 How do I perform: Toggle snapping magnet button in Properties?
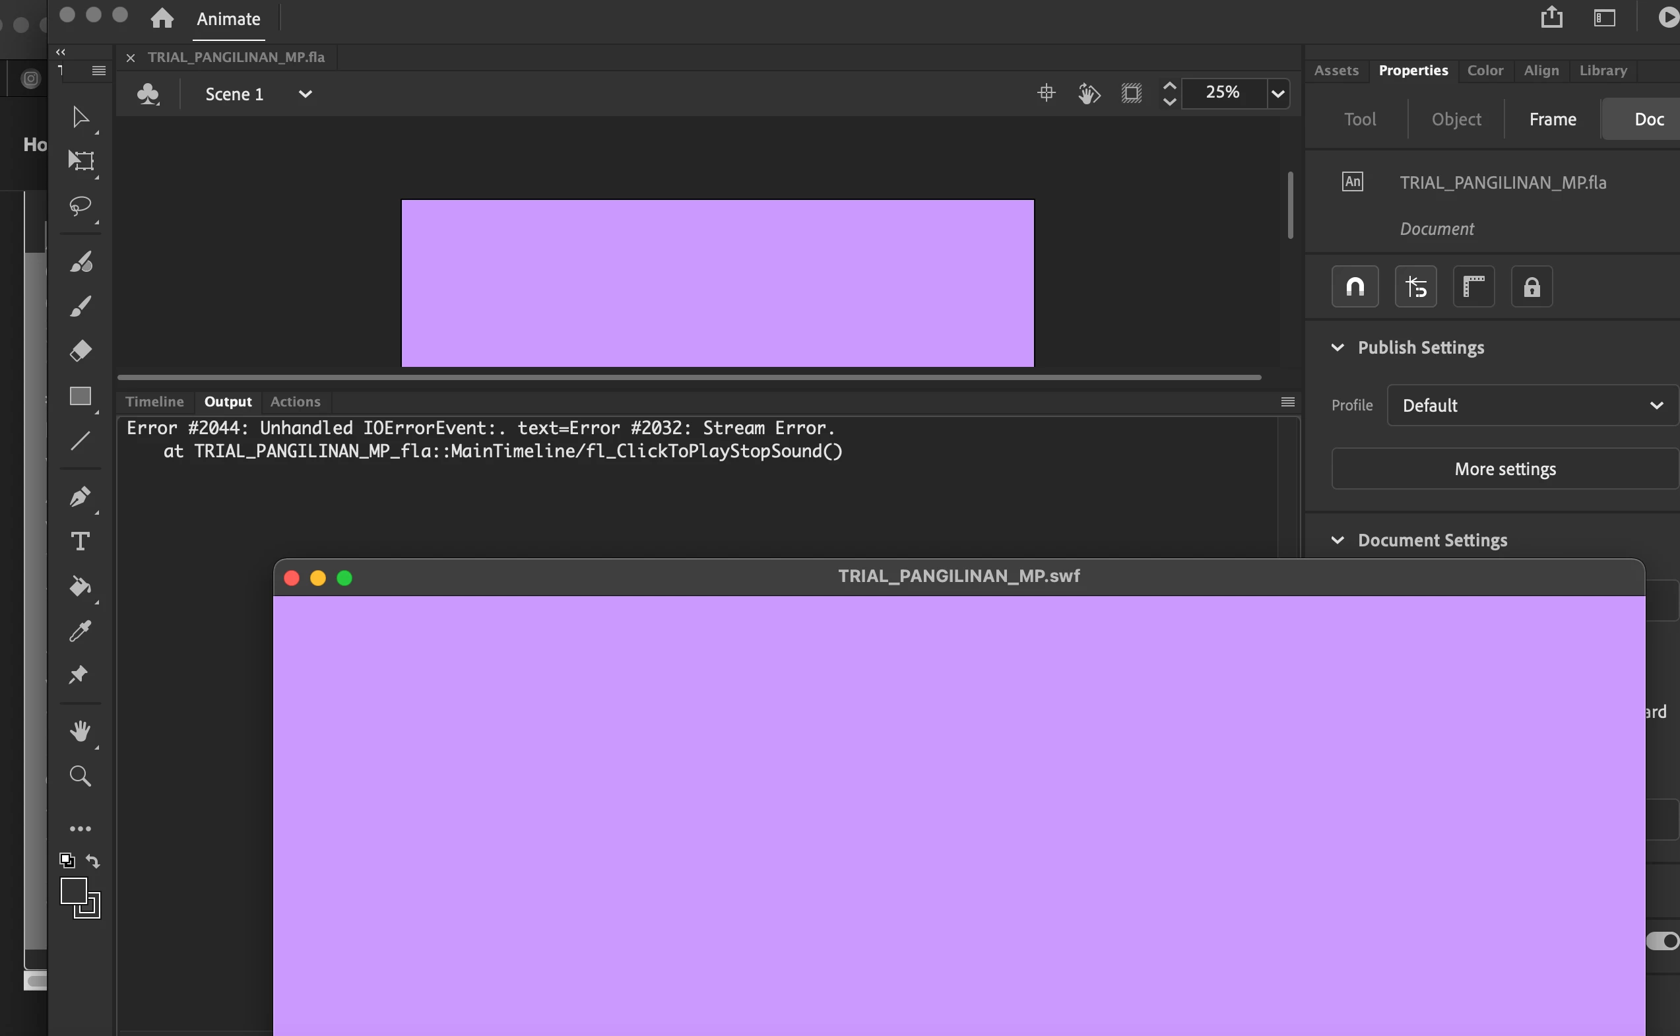(1355, 286)
